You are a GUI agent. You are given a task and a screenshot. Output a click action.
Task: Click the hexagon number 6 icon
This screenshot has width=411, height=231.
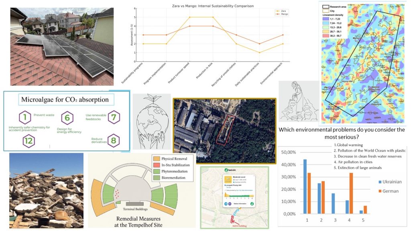(x=67, y=118)
